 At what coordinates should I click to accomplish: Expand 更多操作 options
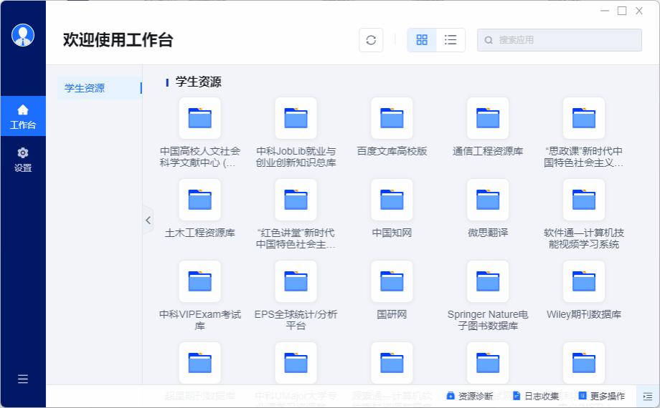pyautogui.click(x=601, y=396)
